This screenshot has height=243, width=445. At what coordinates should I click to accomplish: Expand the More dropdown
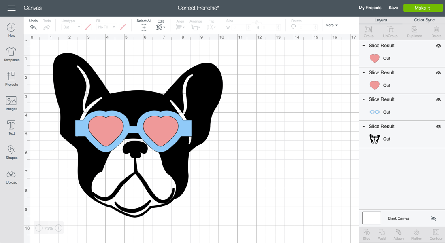click(x=332, y=25)
